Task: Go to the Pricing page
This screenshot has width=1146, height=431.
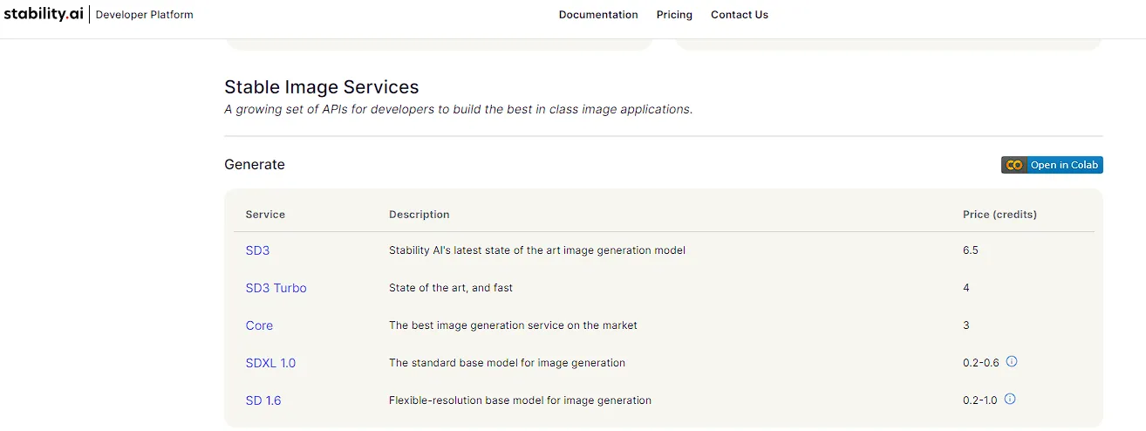Action: (674, 15)
